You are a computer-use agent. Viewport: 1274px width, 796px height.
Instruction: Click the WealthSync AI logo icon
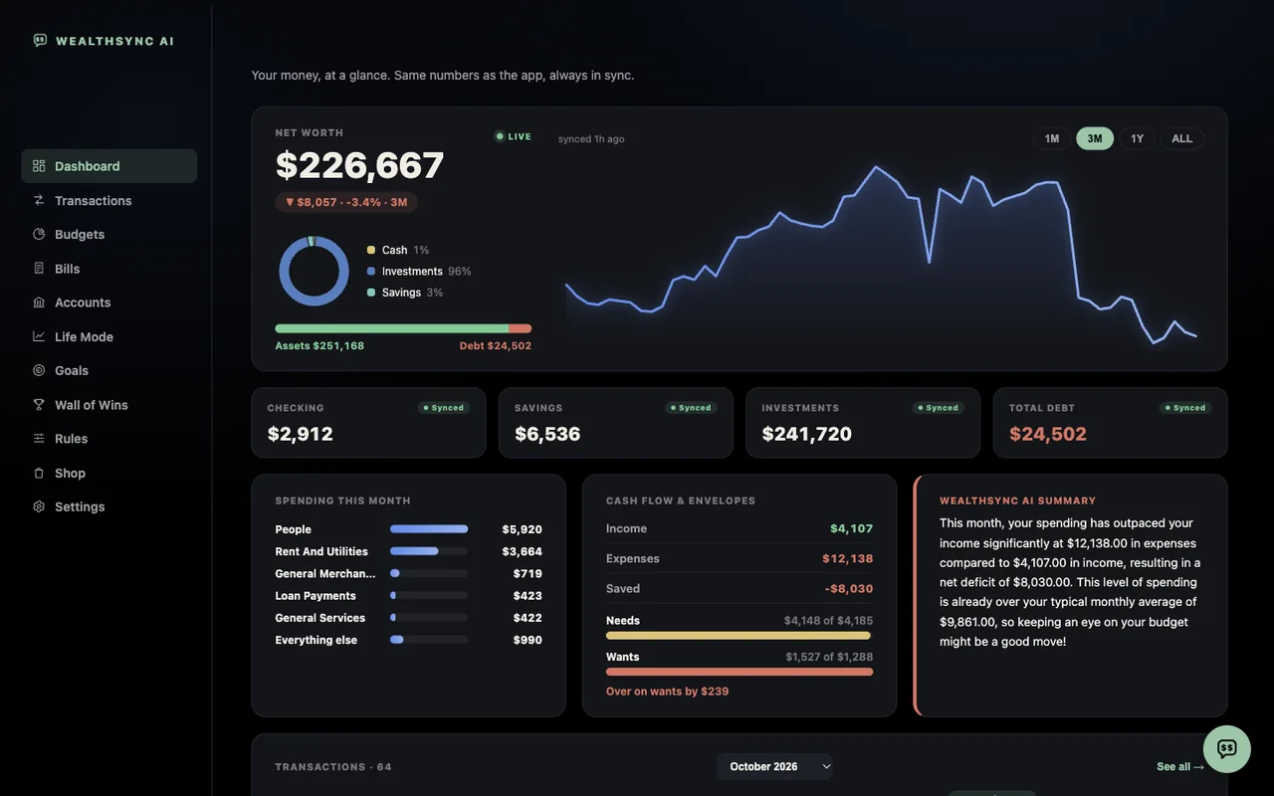[x=40, y=41]
